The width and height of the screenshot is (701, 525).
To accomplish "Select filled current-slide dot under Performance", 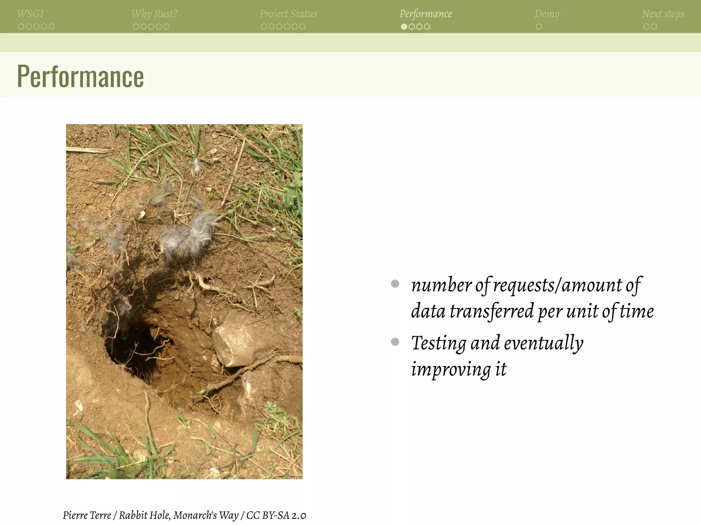I will point(404,27).
